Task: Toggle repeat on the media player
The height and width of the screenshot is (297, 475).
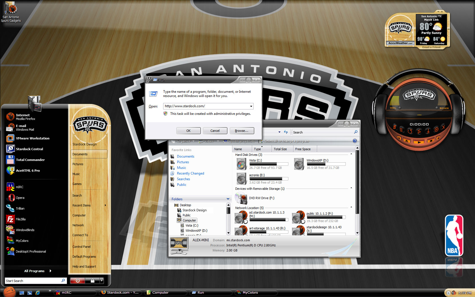Action: (x=410, y=131)
